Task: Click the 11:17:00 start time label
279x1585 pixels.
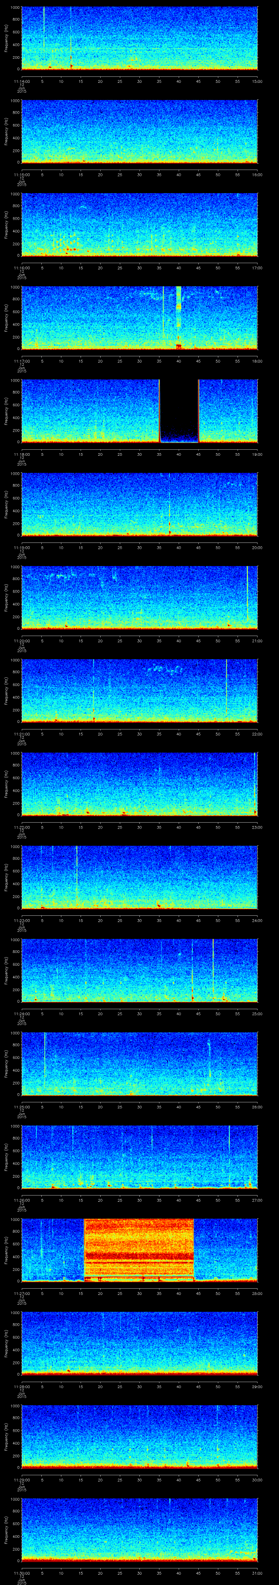Action: (x=22, y=361)
